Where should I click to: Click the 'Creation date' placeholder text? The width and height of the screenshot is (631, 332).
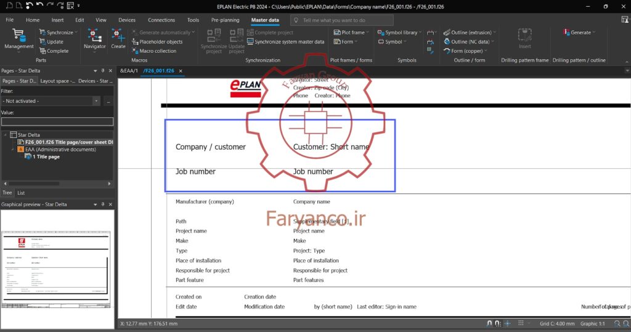tap(260, 297)
